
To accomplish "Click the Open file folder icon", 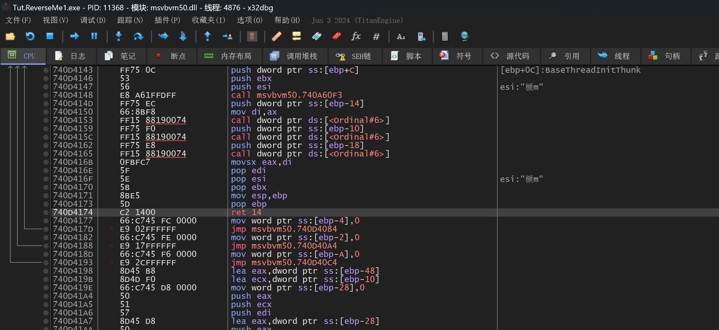I will pos(10,36).
